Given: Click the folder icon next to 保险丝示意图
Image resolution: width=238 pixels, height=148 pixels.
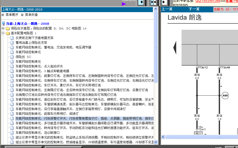Looking at the screenshot, I should click(x=8, y=28).
